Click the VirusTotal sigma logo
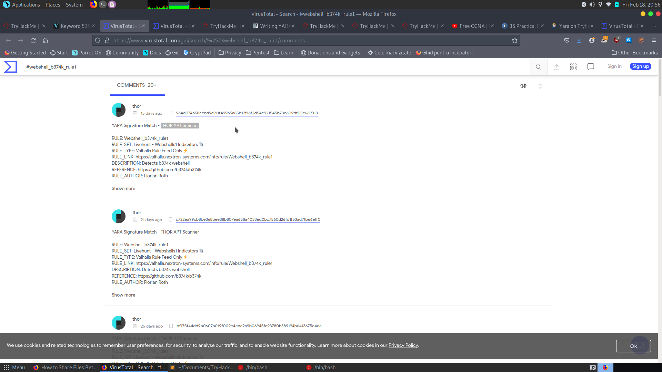The width and height of the screenshot is (662, 372). click(10, 67)
